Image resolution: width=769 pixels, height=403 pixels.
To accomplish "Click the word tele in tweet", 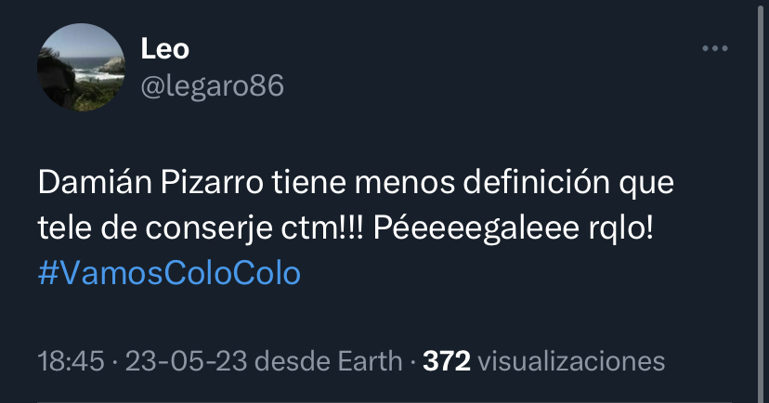I will tap(65, 228).
